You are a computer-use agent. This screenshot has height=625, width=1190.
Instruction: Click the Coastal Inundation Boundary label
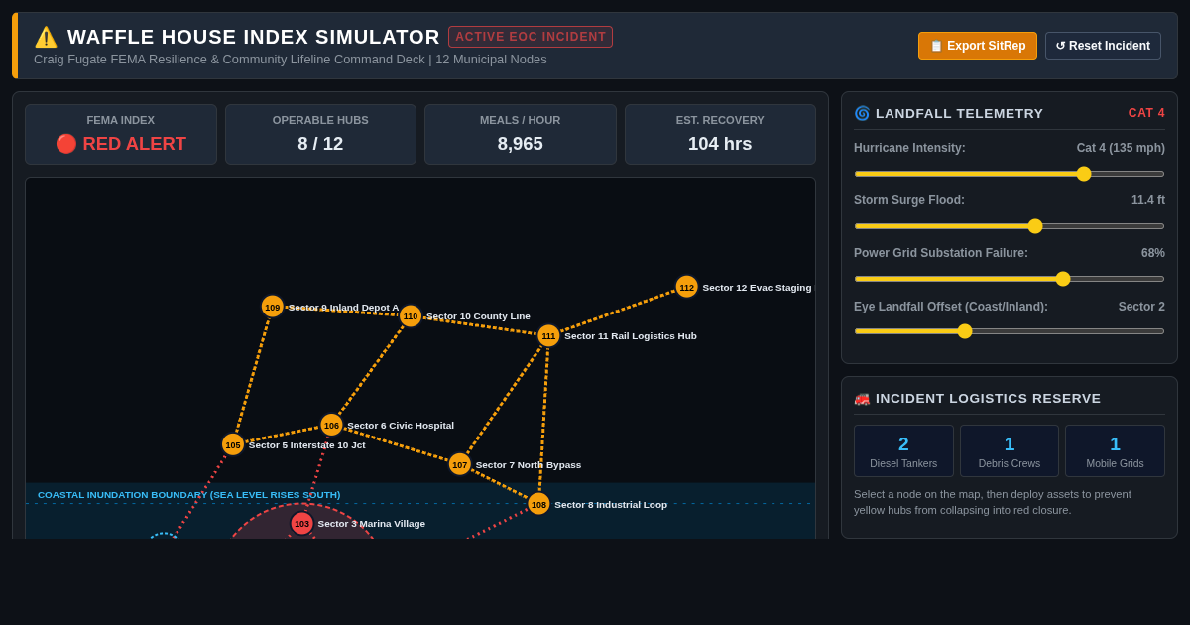click(x=188, y=494)
